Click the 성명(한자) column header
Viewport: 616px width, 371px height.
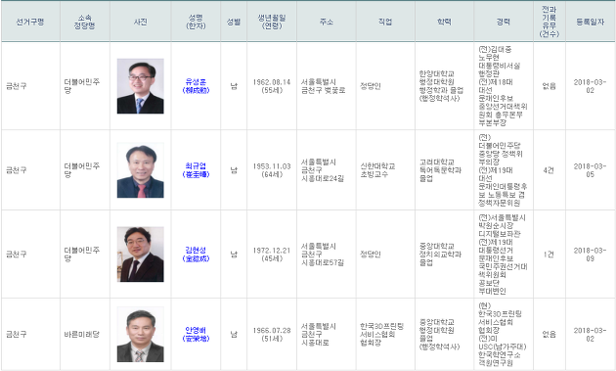pyautogui.click(x=196, y=22)
